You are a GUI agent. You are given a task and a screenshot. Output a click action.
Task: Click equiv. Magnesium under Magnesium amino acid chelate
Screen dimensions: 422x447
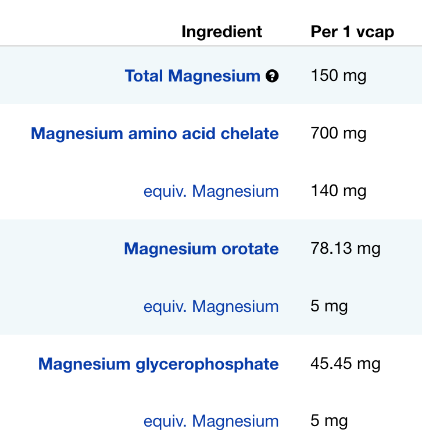tap(211, 191)
